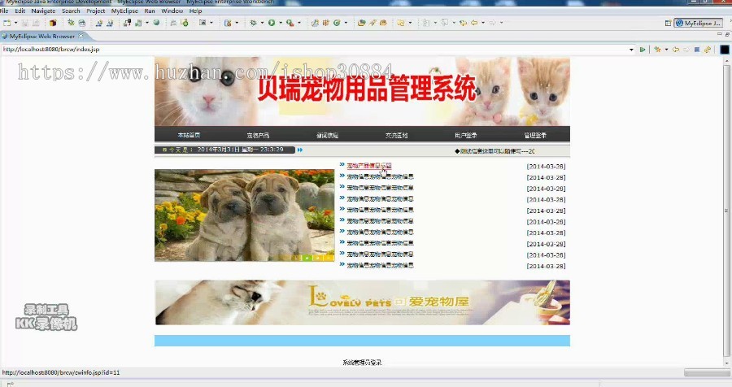Click the Last Edit Location icon

point(463,23)
